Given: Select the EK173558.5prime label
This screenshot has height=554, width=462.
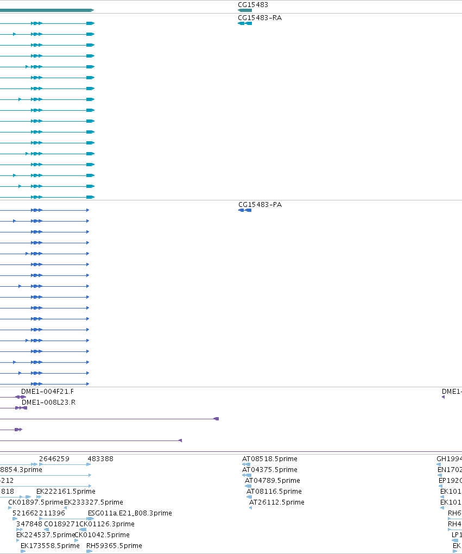Looking at the screenshot, I should 50,546.
